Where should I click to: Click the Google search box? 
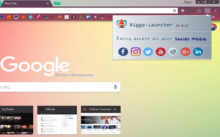point(60,87)
